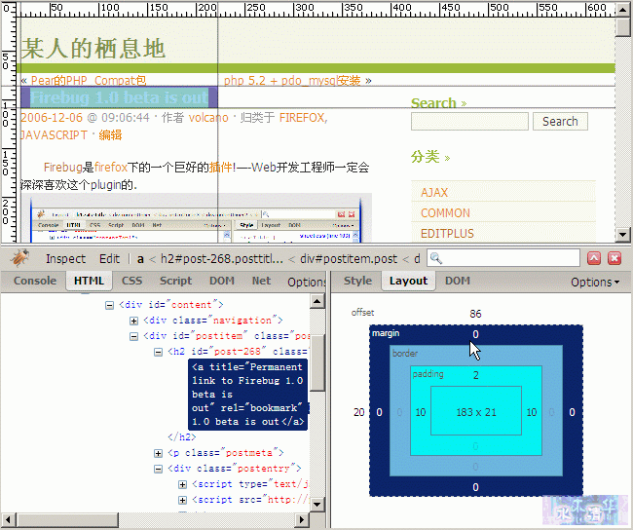Image resolution: width=633 pixels, height=530 pixels.
Task: Open the EDITPLUS category in sidebar
Action: (x=447, y=234)
